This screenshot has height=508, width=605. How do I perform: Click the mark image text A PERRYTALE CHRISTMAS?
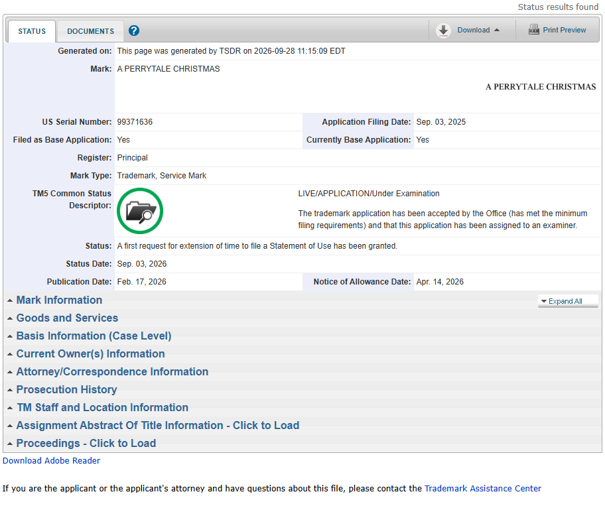tap(541, 87)
